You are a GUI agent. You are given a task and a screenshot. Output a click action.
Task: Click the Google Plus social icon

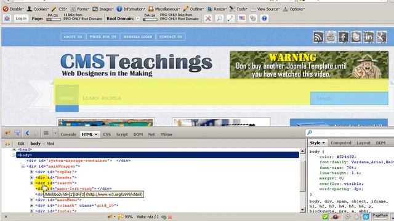coord(381,37)
